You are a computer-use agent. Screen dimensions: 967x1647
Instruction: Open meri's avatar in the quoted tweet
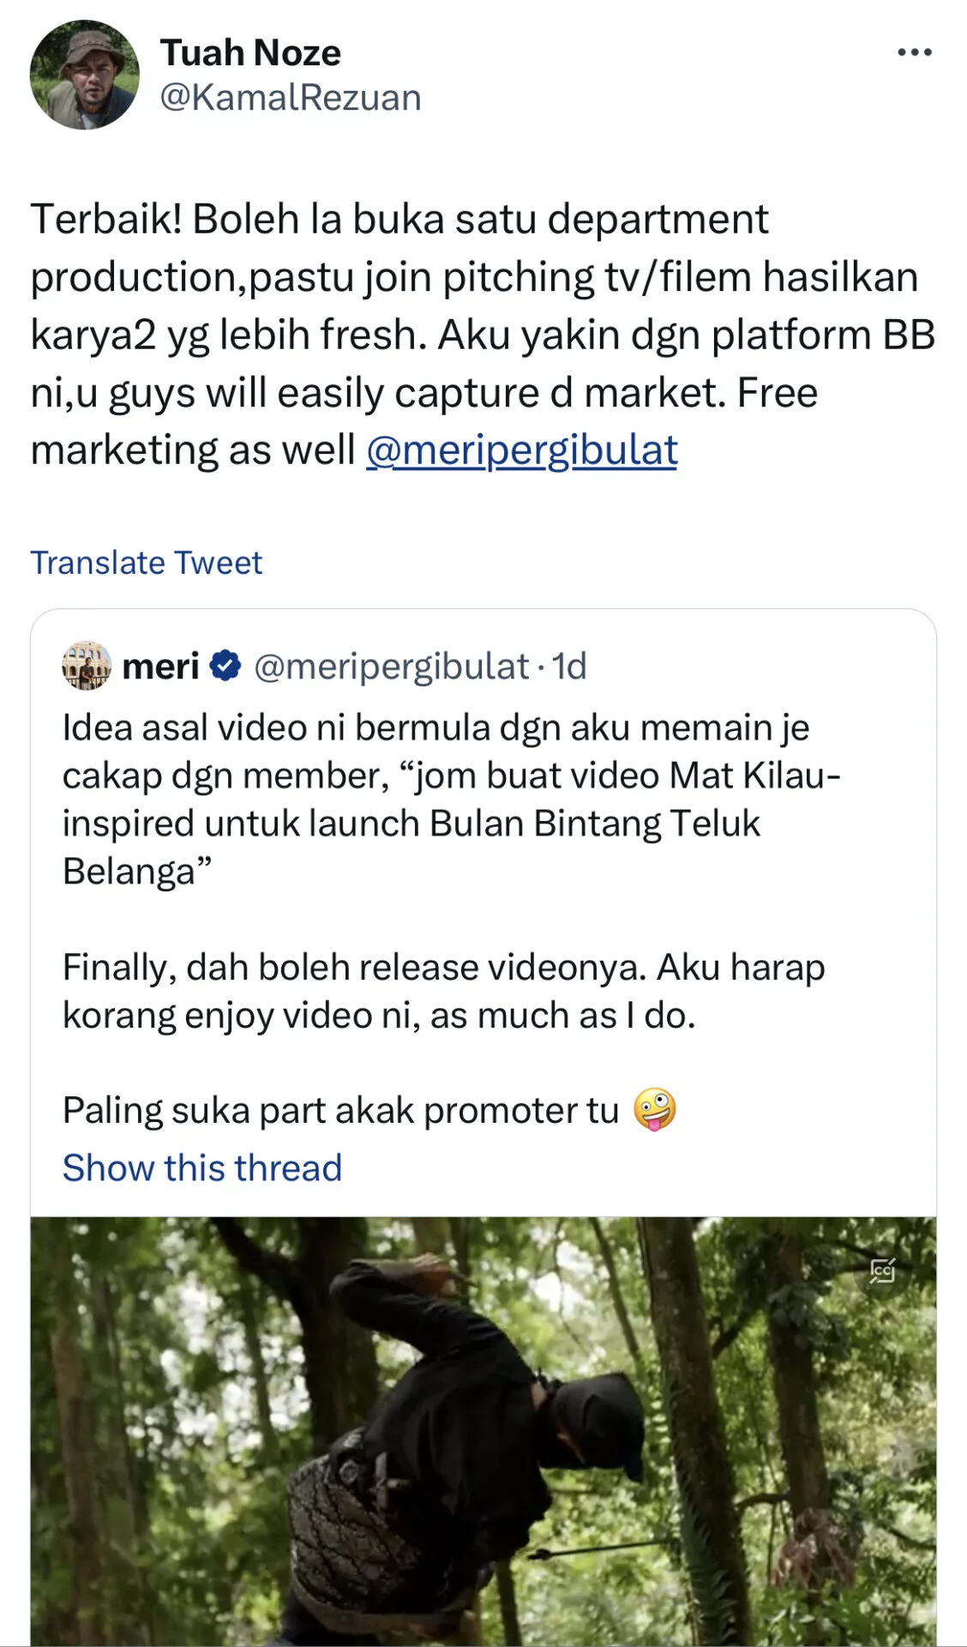(x=87, y=666)
